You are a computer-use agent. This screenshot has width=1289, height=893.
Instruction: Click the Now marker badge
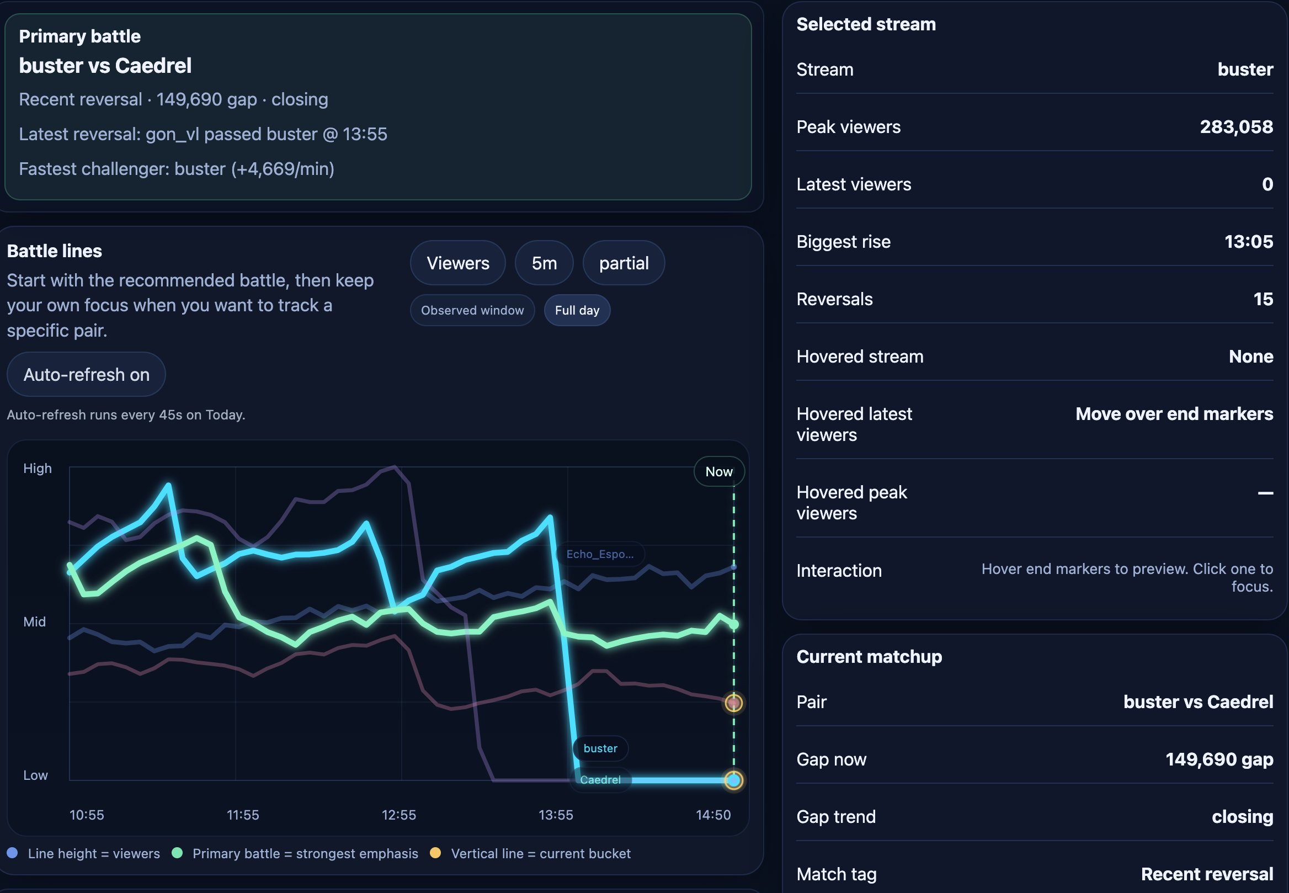[x=719, y=472]
